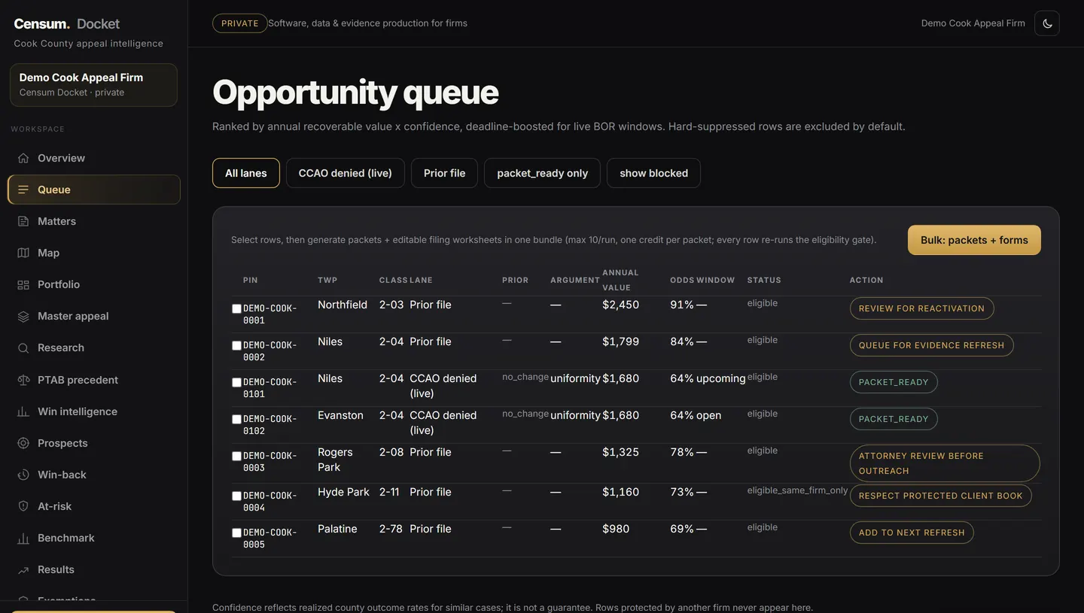1084x613 pixels.
Task: Open the Portfolio sidebar item
Action: (94, 284)
